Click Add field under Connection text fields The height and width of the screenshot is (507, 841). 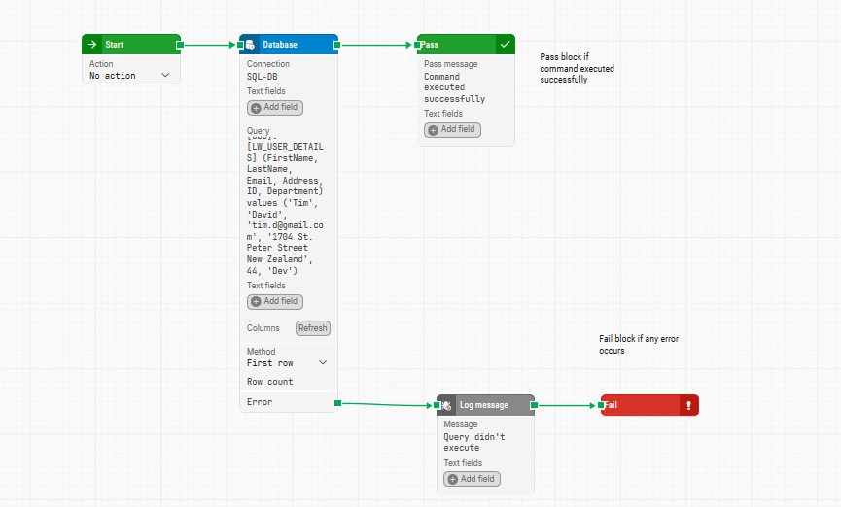click(x=275, y=107)
